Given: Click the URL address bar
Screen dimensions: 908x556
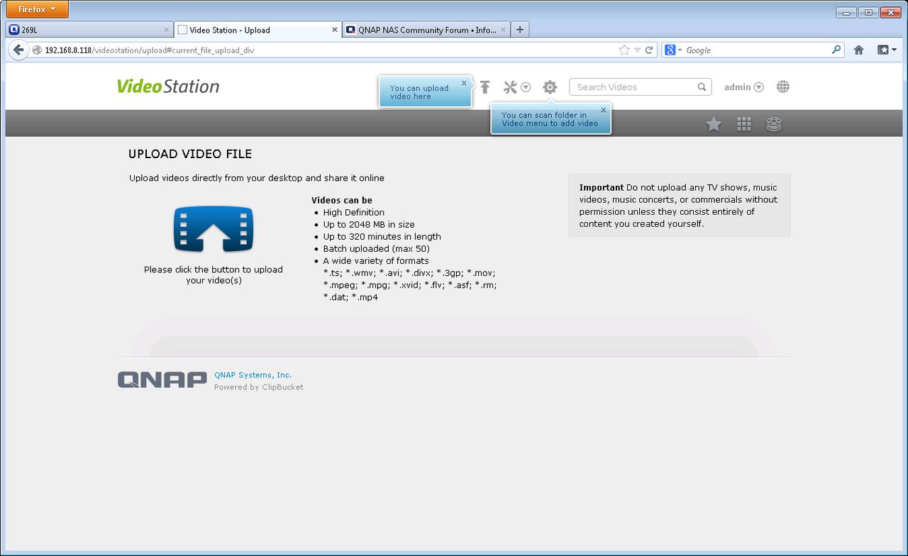Looking at the screenshot, I should coord(326,50).
